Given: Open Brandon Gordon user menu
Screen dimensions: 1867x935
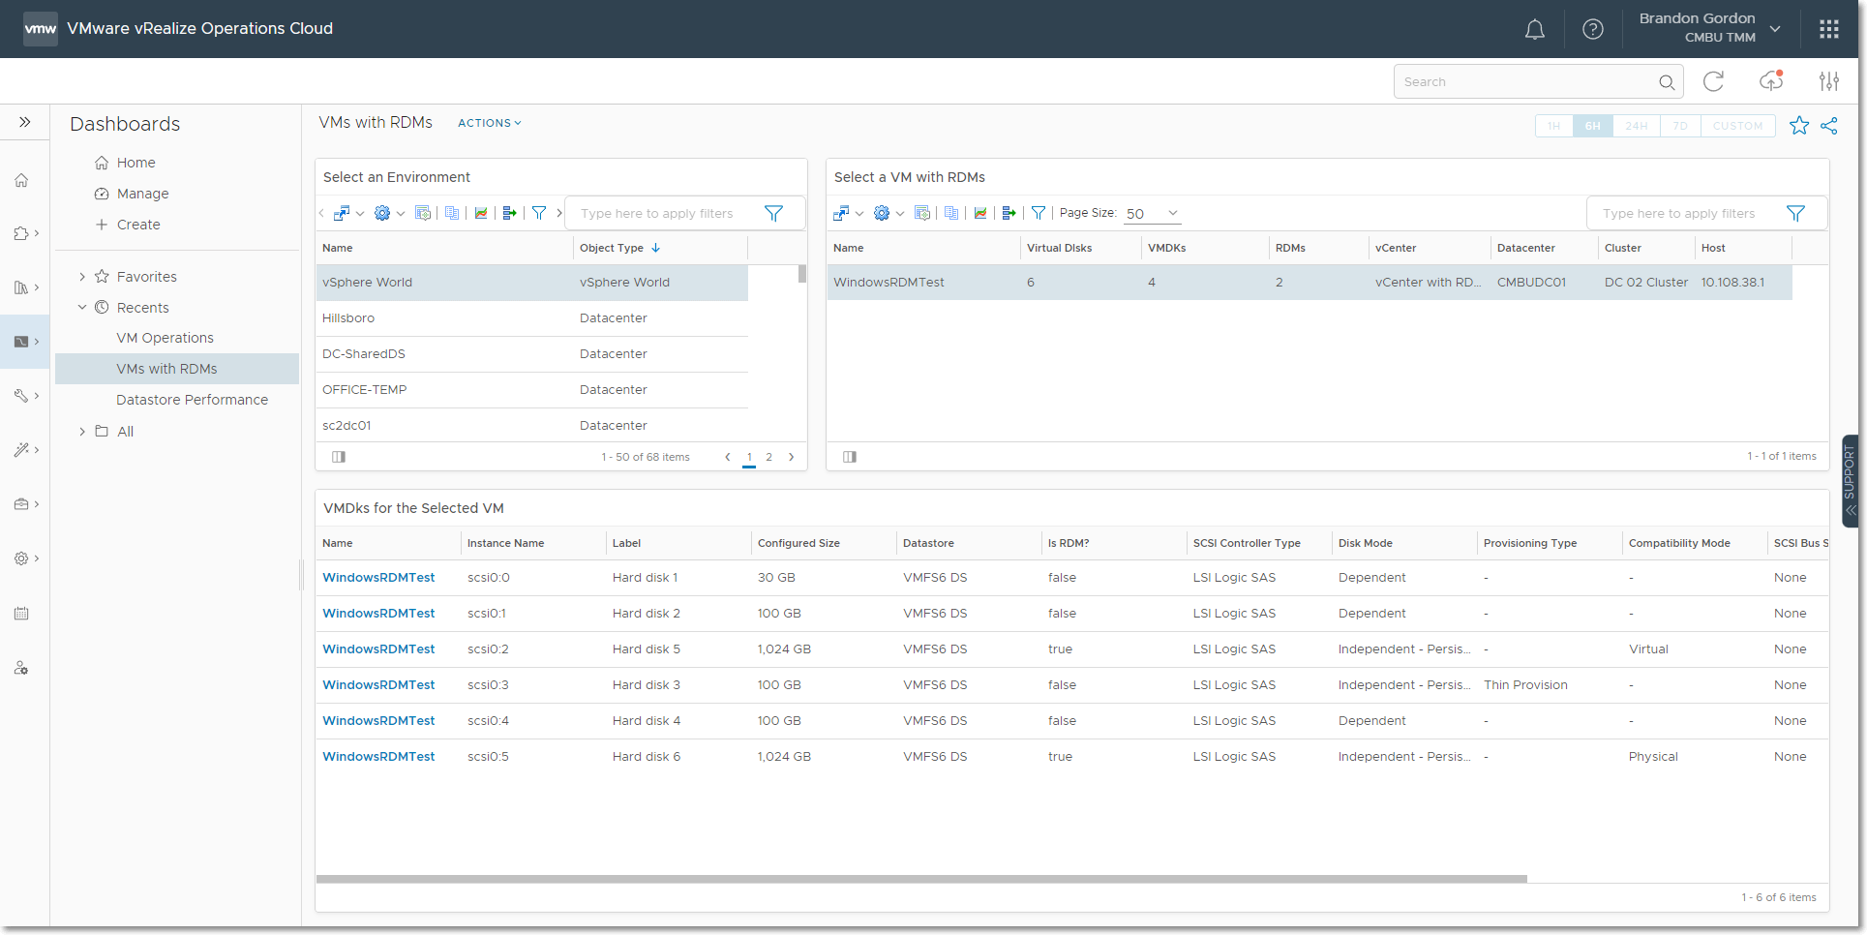Looking at the screenshot, I should pyautogui.click(x=1708, y=28).
